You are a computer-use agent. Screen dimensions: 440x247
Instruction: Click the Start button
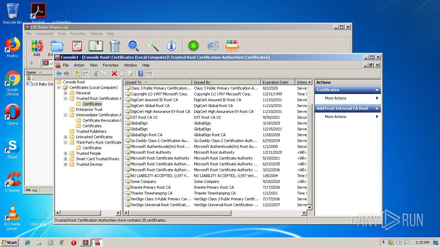tap(10, 242)
